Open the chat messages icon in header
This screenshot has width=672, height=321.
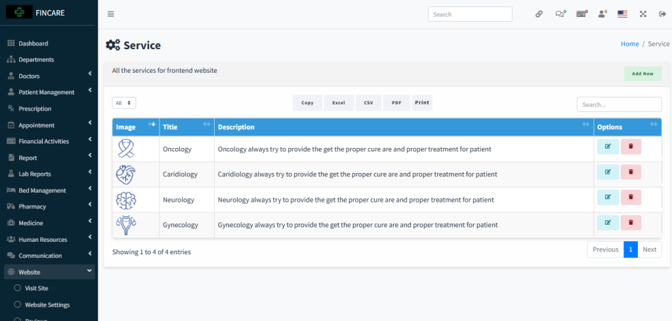560,14
